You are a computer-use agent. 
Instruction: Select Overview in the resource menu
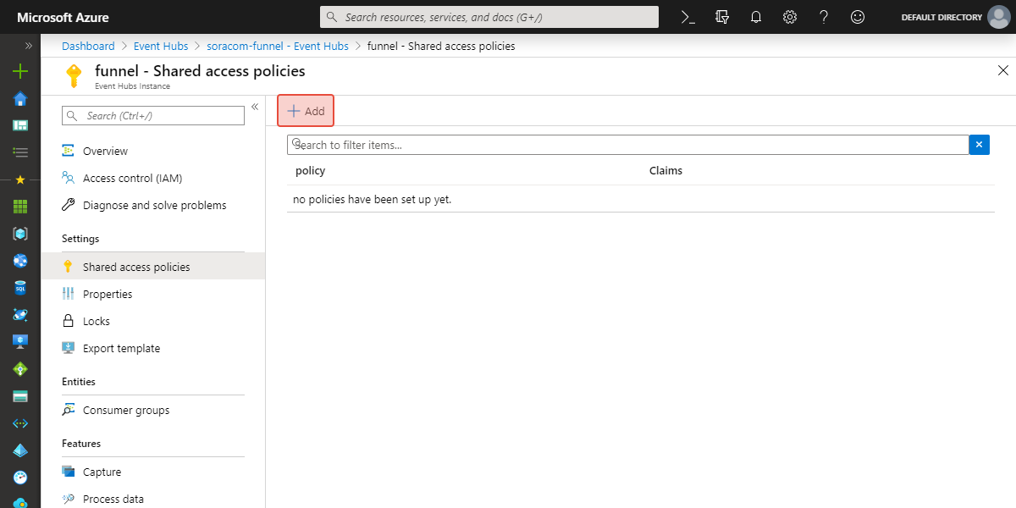pos(105,151)
